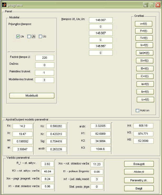Click the Xm field showing 8.24
Image resolution: width=162 pixels, height=195 pixels.
(48, 179)
